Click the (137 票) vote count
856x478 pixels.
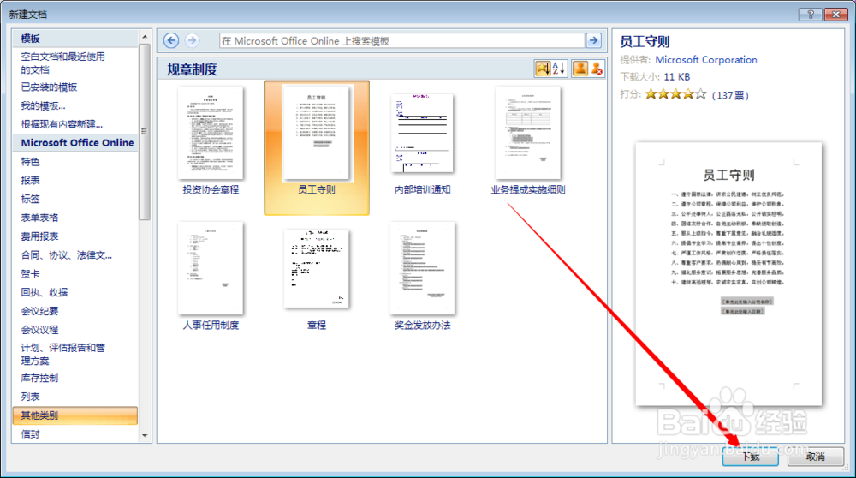[x=730, y=95]
